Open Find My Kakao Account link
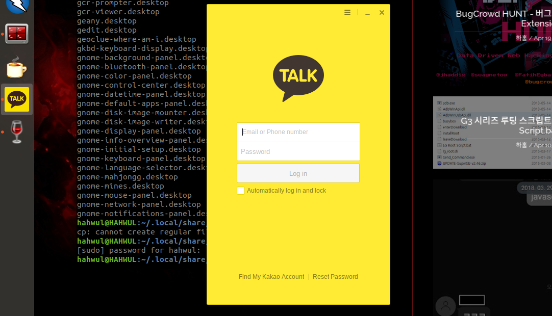Viewport: 552px width, 316px height. [271, 277]
